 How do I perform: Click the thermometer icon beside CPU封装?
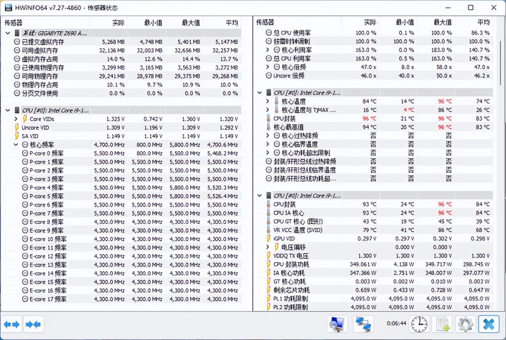pos(268,119)
